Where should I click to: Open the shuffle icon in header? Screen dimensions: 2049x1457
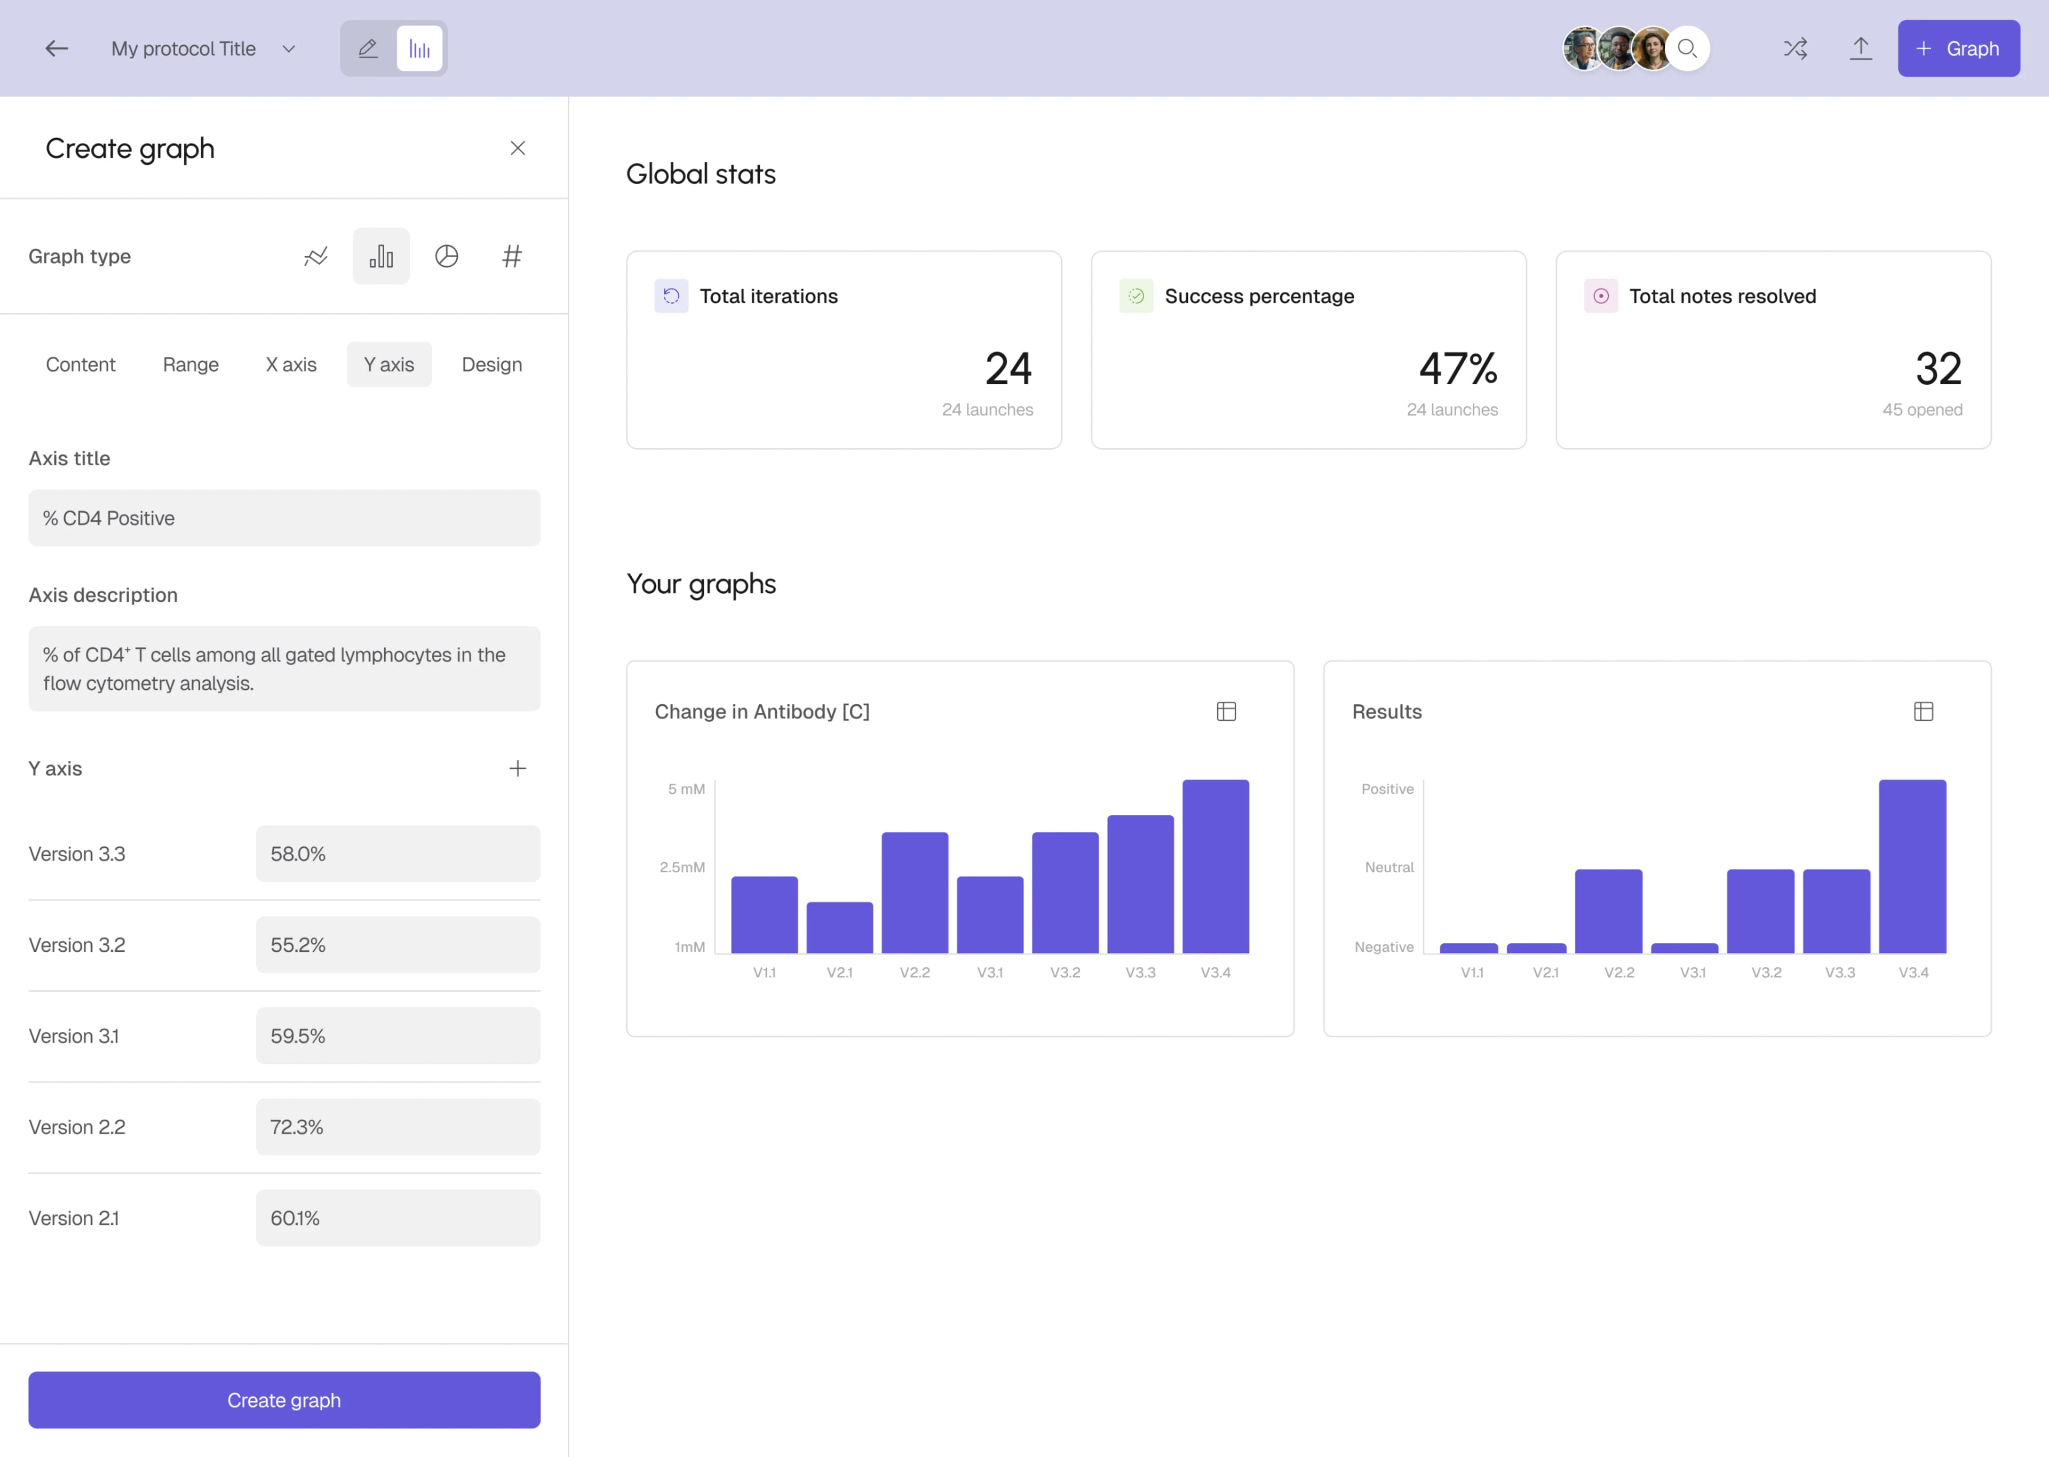1795,49
